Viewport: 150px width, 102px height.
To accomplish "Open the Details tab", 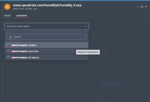I will [x=8, y=16].
